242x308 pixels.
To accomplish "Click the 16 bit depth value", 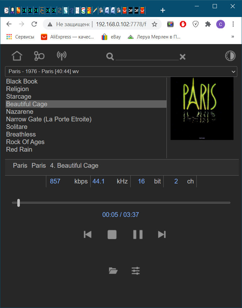I will 141,181.
